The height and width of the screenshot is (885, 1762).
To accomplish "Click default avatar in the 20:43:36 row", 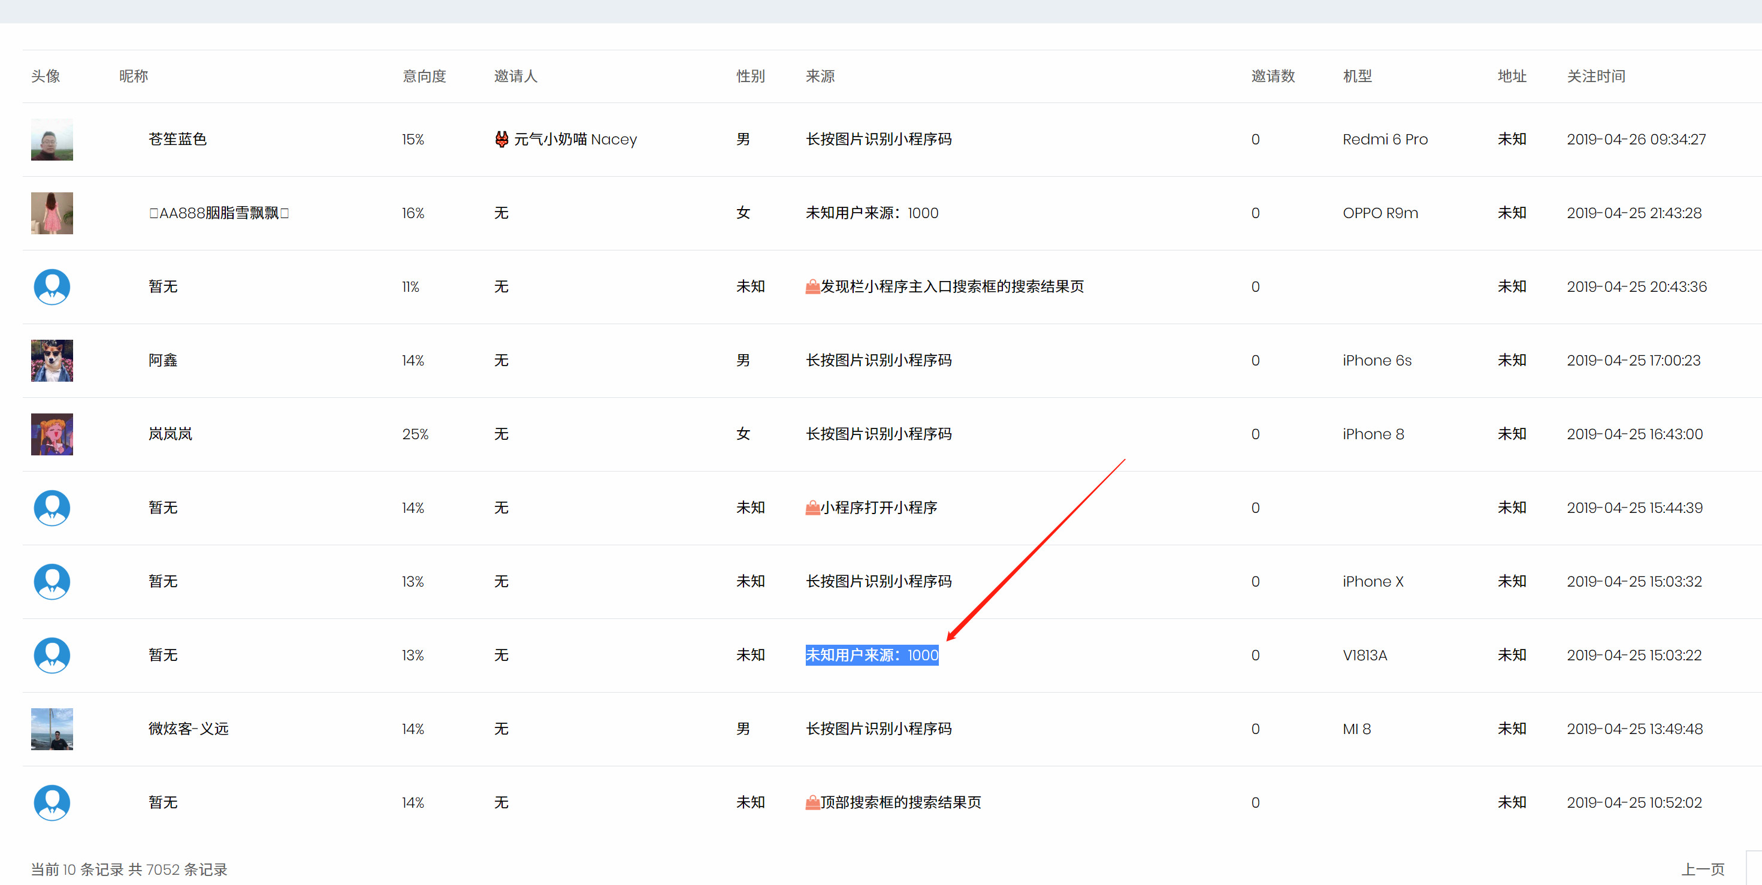I will click(52, 286).
